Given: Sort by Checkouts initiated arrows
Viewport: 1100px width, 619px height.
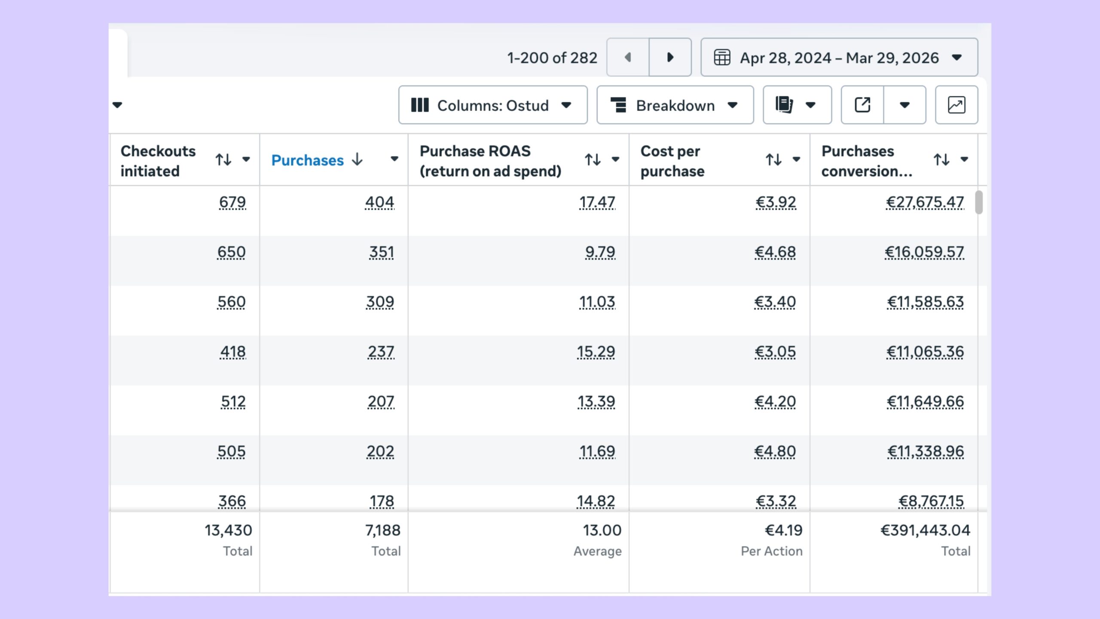Looking at the screenshot, I should coord(223,160).
